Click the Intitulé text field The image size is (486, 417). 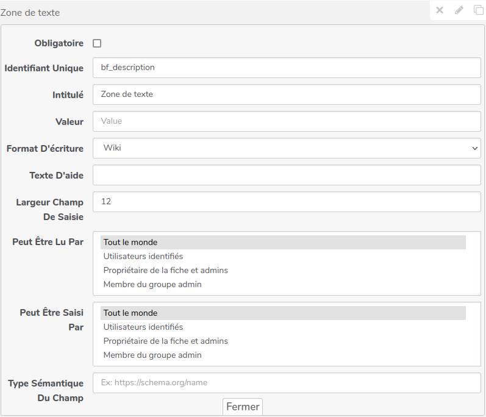point(287,94)
